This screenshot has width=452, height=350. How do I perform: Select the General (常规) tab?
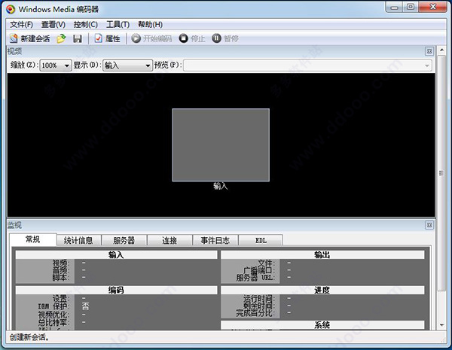click(33, 239)
